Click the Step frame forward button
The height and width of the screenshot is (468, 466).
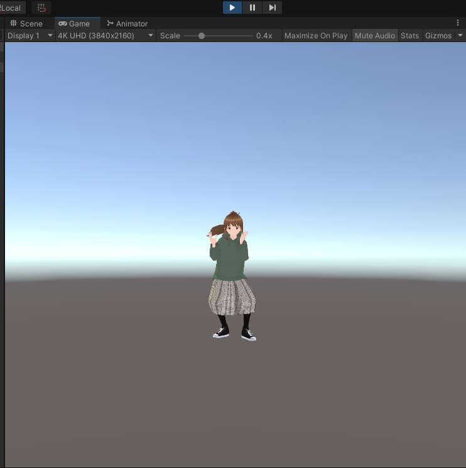click(x=272, y=8)
